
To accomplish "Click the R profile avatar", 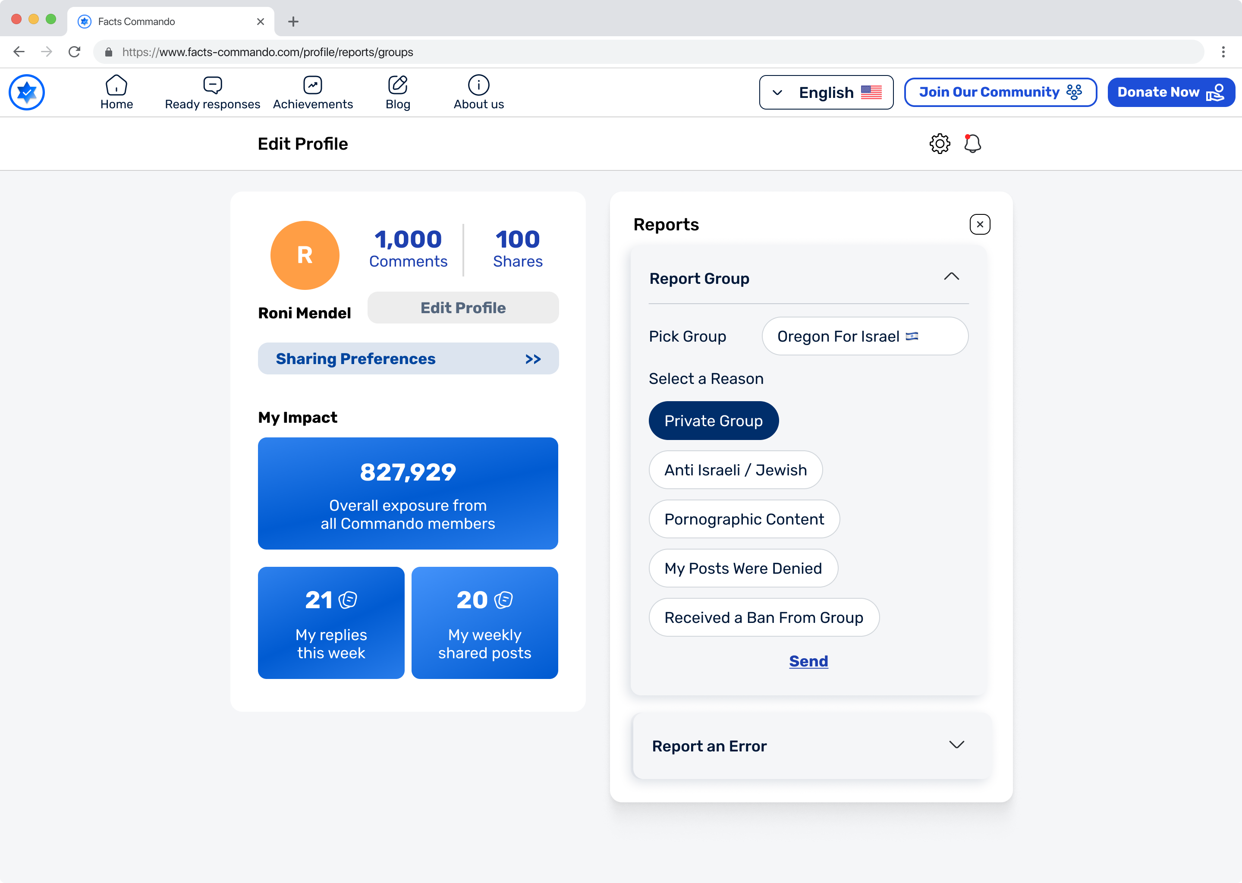I will point(305,255).
